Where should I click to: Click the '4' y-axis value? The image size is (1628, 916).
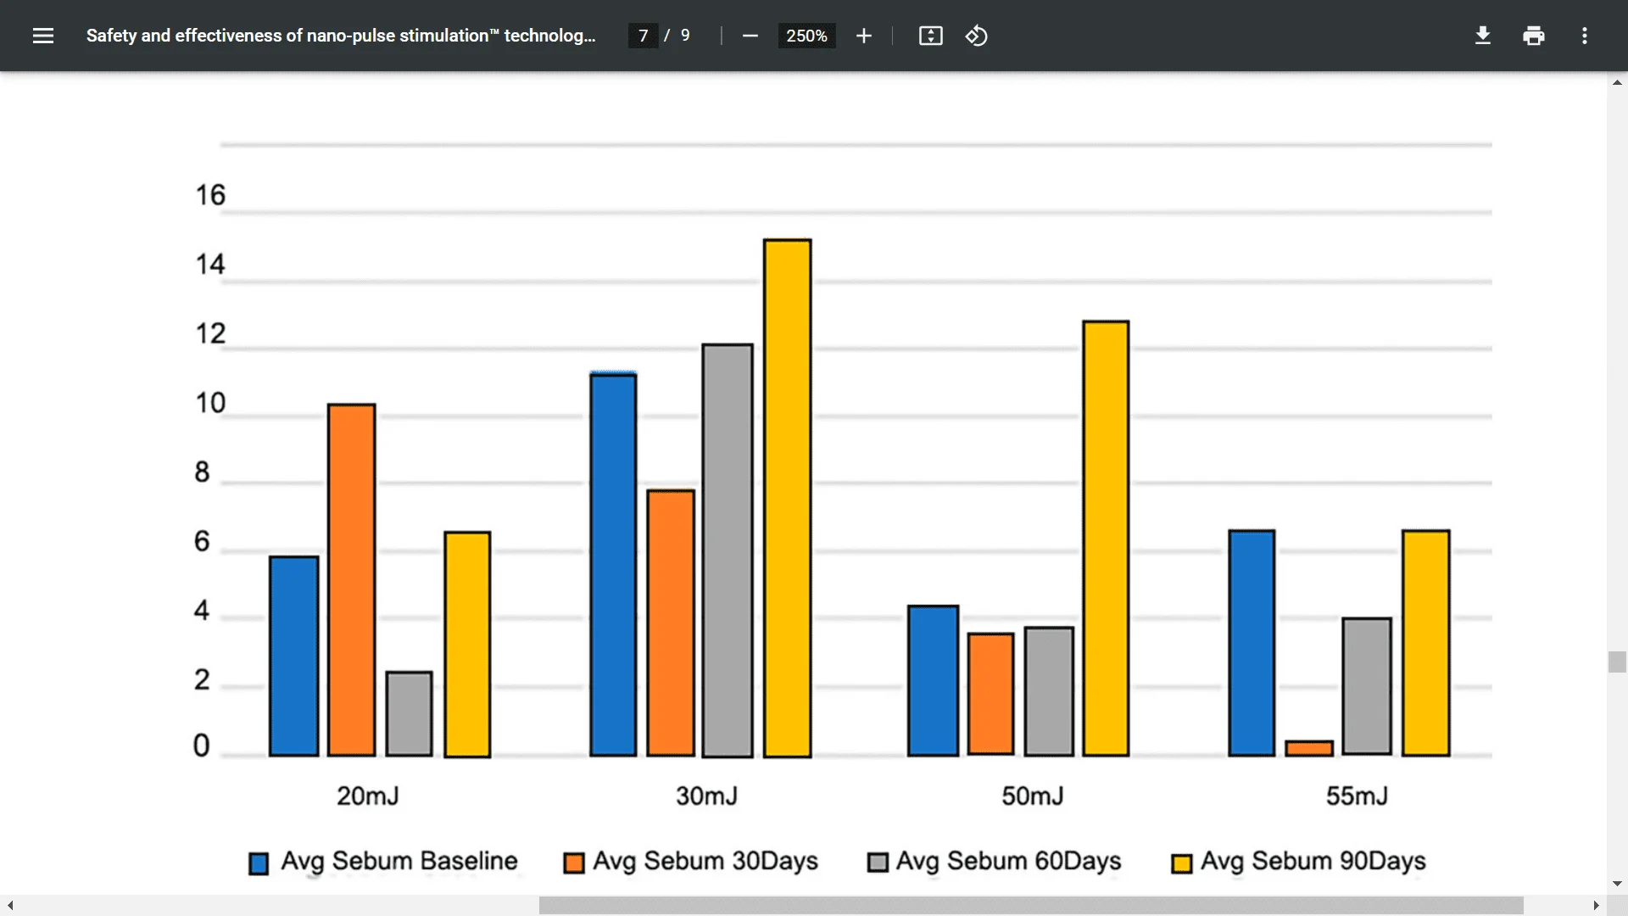[202, 610]
